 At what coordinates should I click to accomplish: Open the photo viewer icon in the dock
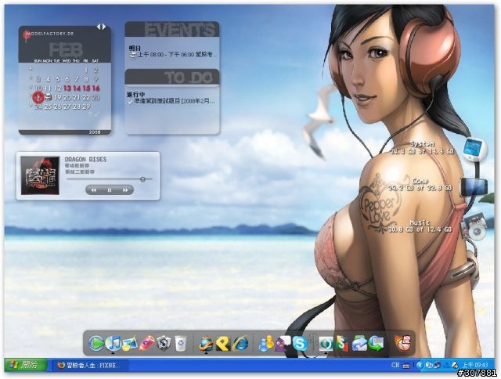(130, 344)
